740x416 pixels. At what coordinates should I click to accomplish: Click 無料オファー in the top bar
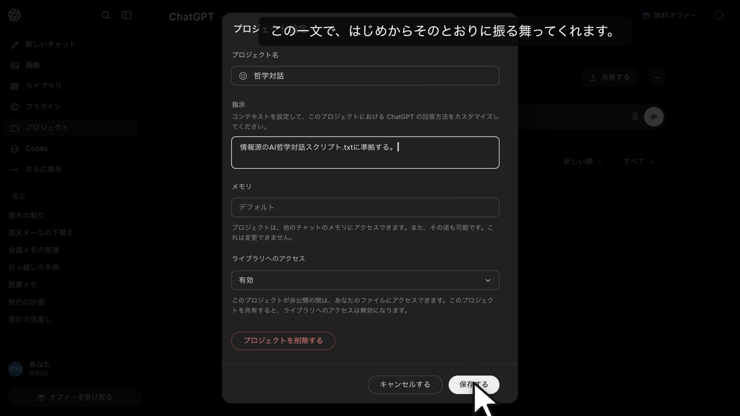point(670,15)
